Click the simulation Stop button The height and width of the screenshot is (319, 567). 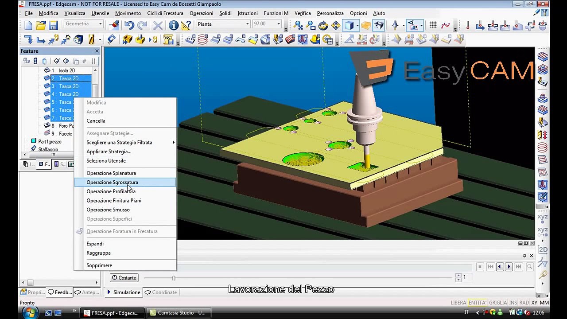[x=480, y=267]
